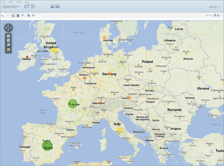Open the admin user dropdown

[x=214, y=7]
